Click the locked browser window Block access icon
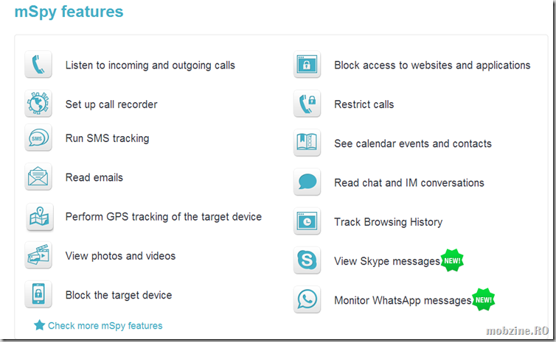Screen dimensions: 556x342 [307, 65]
